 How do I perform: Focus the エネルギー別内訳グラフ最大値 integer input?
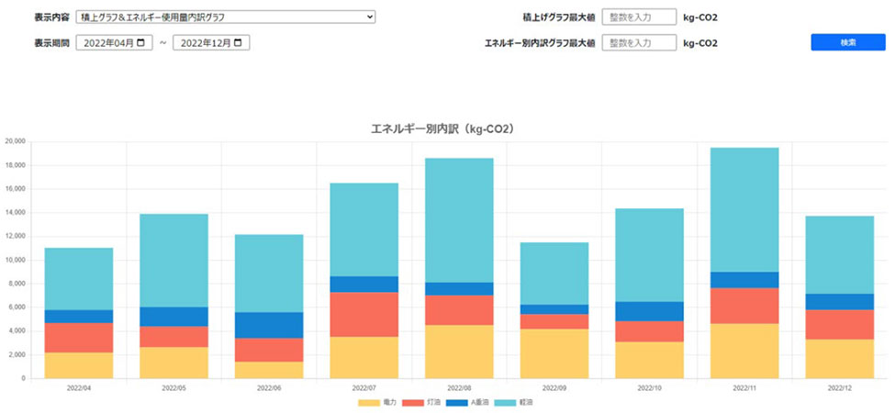tap(639, 43)
